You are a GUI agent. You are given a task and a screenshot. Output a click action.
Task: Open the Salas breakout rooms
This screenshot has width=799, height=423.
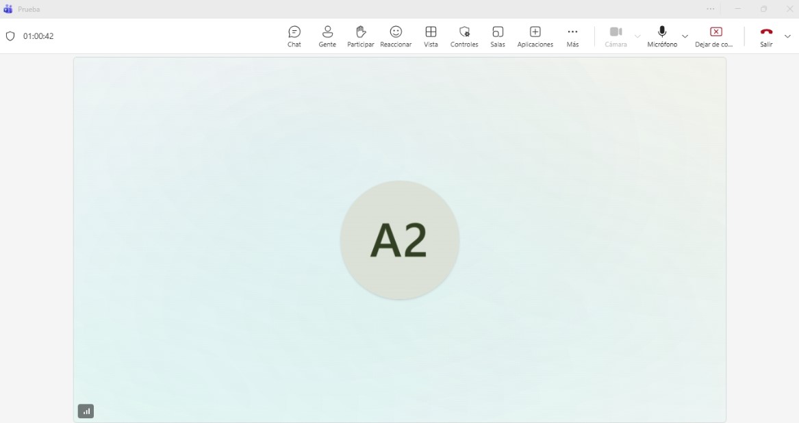[497, 37]
